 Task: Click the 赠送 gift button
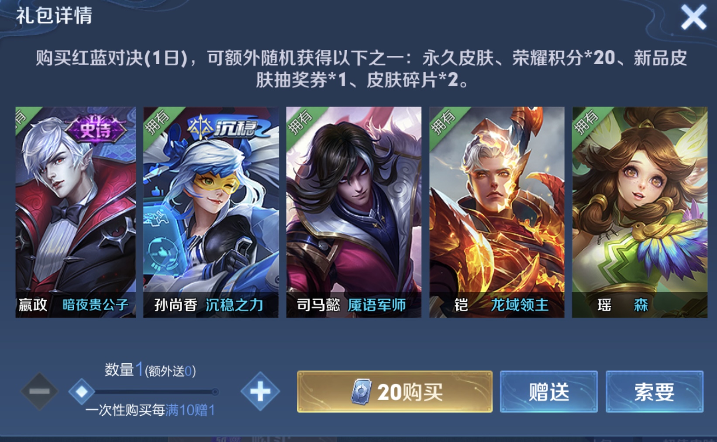[x=548, y=391]
